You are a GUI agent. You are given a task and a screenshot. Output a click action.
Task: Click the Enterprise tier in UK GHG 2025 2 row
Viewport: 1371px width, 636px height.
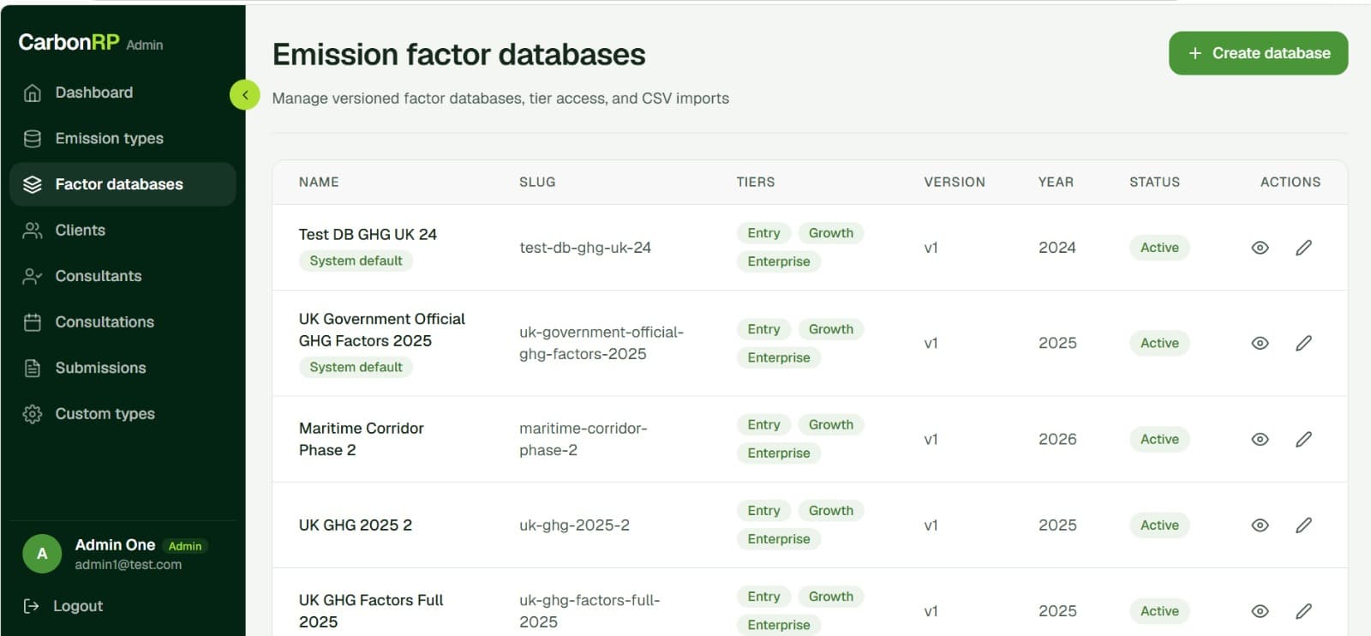tap(778, 539)
